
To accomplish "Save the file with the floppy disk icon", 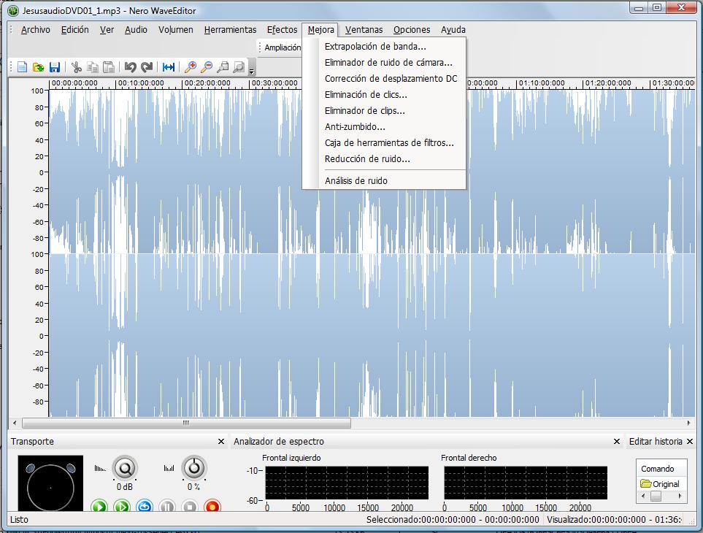I will 55,67.
